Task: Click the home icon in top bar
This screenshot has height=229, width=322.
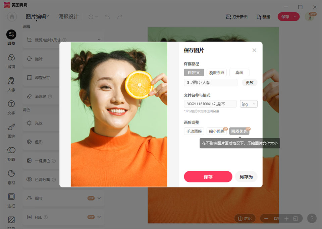Action: pyautogui.click(x=12, y=17)
